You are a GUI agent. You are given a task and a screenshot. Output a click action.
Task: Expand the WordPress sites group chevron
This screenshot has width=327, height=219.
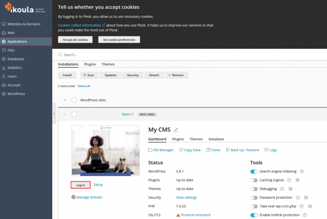(x=65, y=100)
